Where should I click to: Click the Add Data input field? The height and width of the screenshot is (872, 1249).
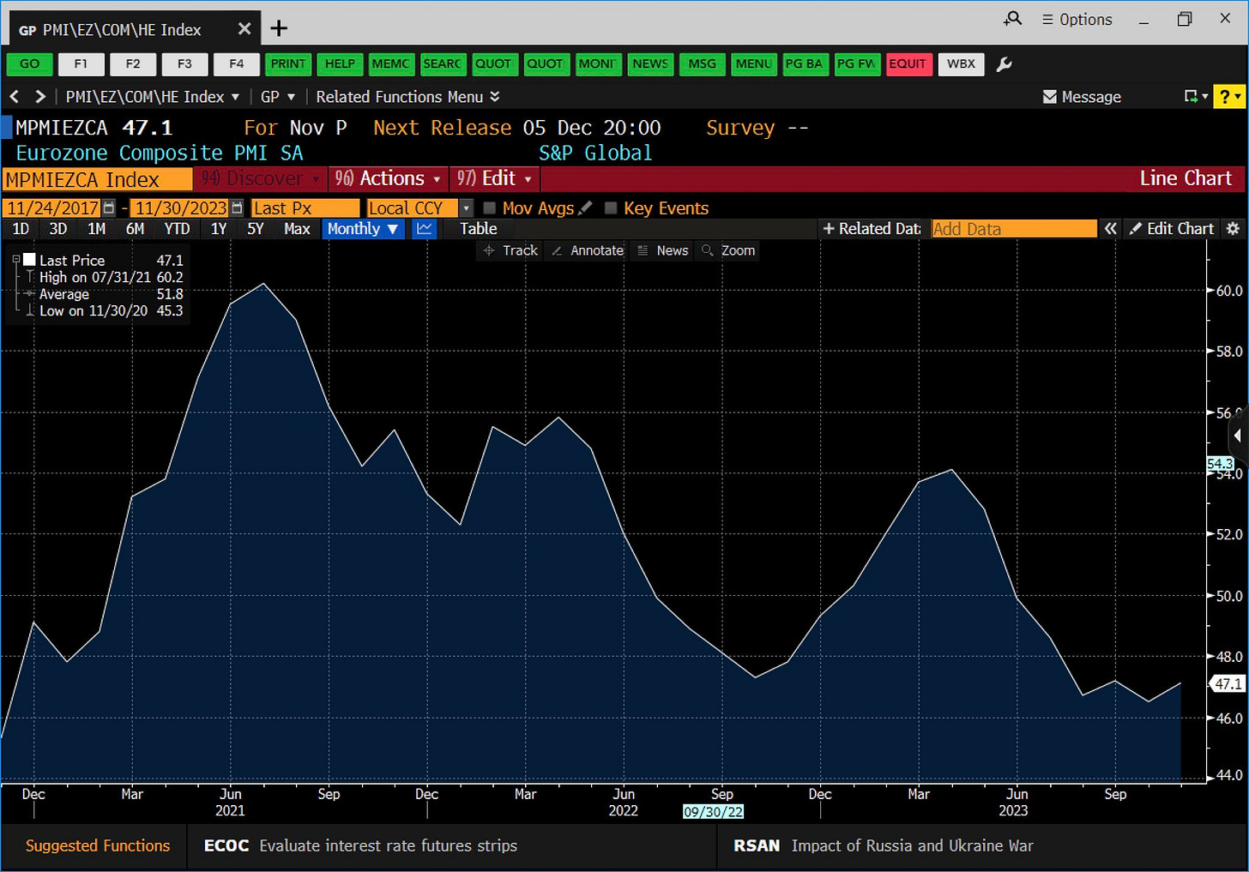coord(1013,229)
